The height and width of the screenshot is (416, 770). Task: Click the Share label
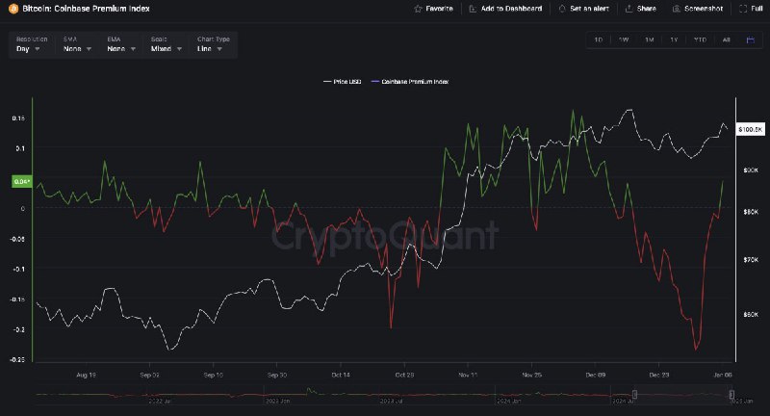coord(646,9)
